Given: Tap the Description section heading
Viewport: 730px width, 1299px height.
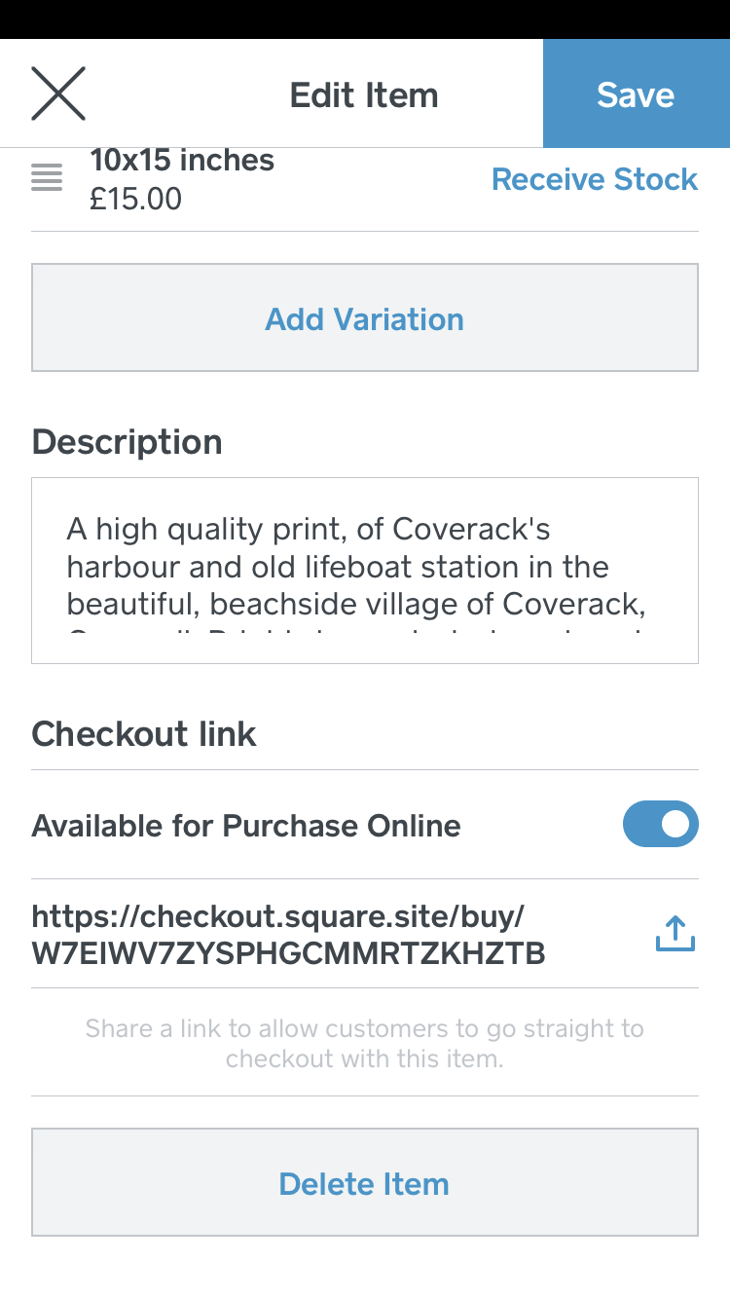Looking at the screenshot, I should pos(128,442).
